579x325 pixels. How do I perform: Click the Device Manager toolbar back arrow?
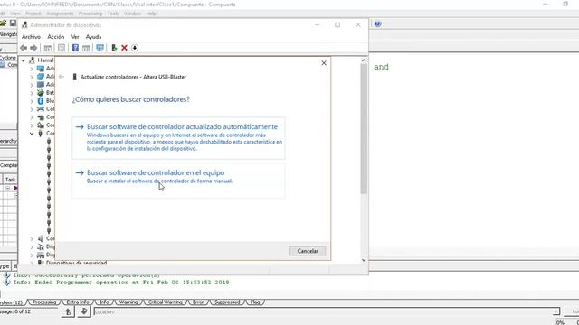click(x=24, y=48)
